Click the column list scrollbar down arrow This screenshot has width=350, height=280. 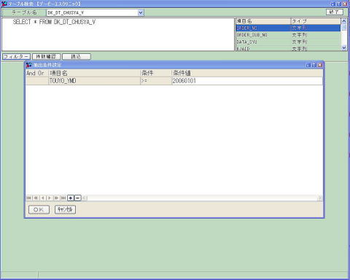point(344,48)
